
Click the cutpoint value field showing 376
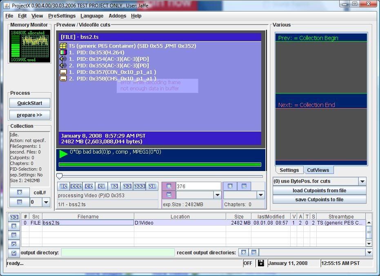(198, 186)
